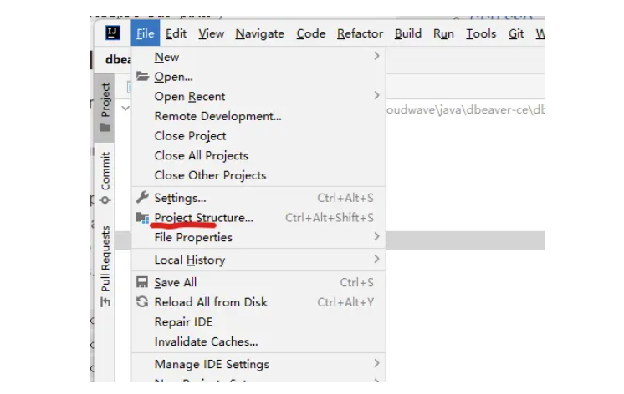
Task: Select Invalidate Caches menu entry
Action: click(206, 341)
